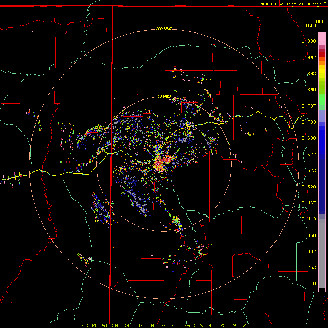
Task: Click the DCC label above the color scale
Action: coord(320,22)
